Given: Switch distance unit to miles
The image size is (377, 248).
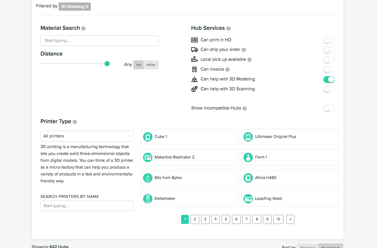Looking at the screenshot, I should pos(151,65).
